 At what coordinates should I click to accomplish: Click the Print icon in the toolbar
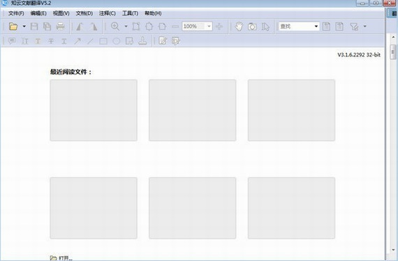coord(61,27)
